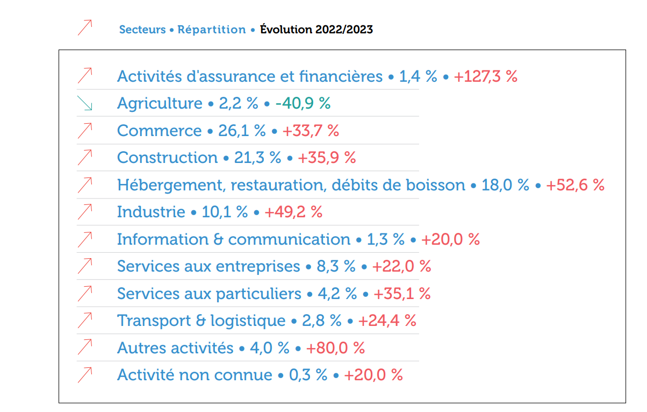Click the red arrow in the header legend

85,28
